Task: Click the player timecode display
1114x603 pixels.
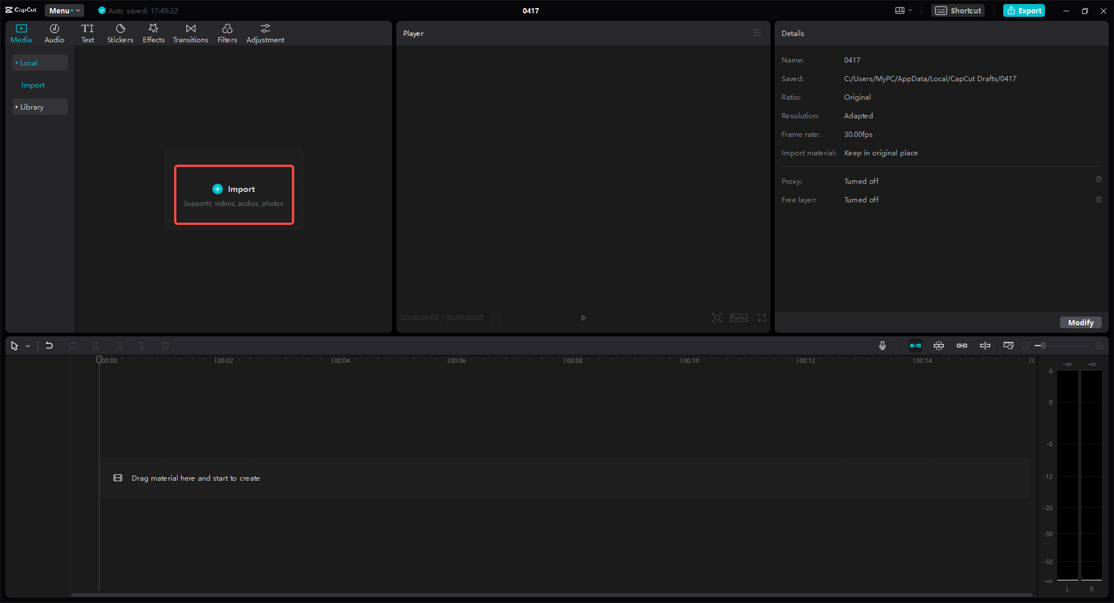Action: [x=442, y=318]
